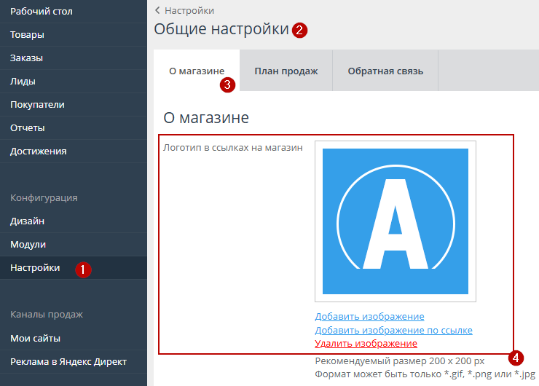The width and height of the screenshot is (539, 386).
Task: Open Модули in sidebar
Action: coord(28,244)
